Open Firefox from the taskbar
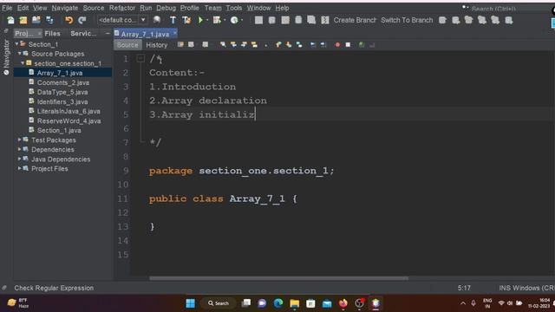The width and height of the screenshot is (555, 312). coord(343,303)
